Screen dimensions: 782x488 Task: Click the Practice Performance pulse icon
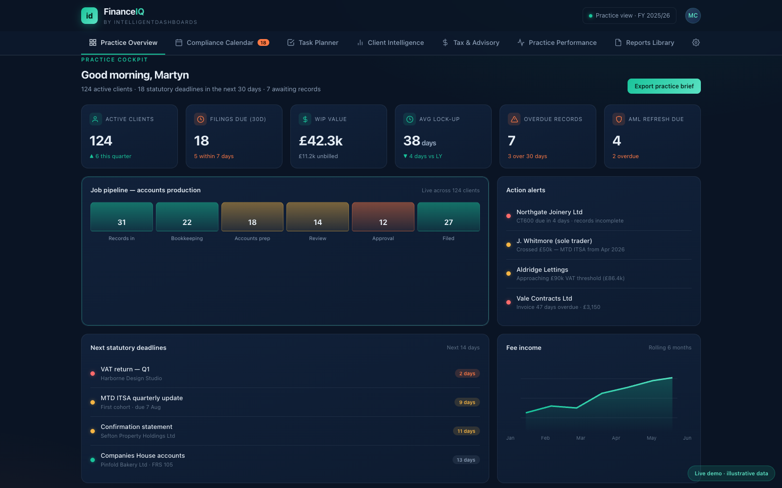(x=521, y=42)
